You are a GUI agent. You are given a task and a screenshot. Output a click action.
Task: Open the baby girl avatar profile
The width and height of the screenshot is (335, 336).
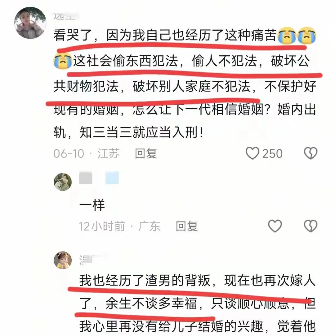tap(63, 260)
